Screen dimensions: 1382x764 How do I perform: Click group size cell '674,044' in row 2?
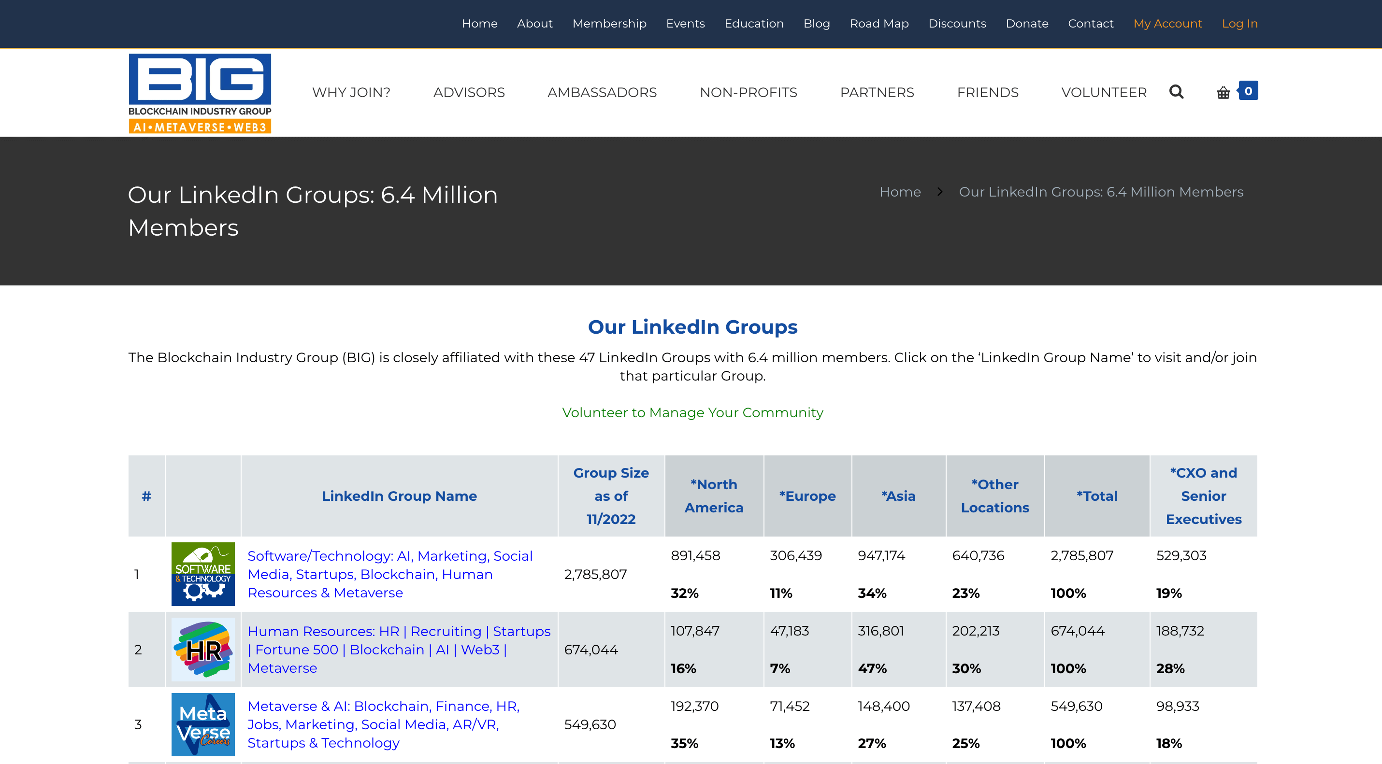pyautogui.click(x=590, y=650)
